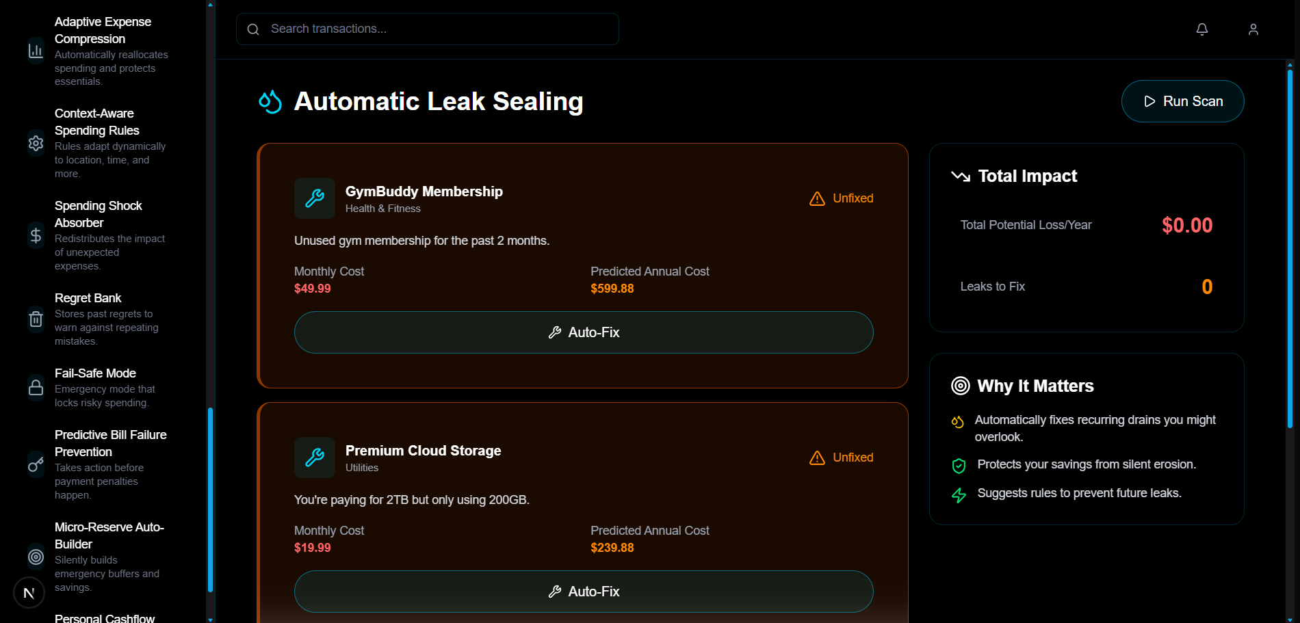This screenshot has width=1300, height=623.
Task: Run a leak scan
Action: pyautogui.click(x=1182, y=101)
